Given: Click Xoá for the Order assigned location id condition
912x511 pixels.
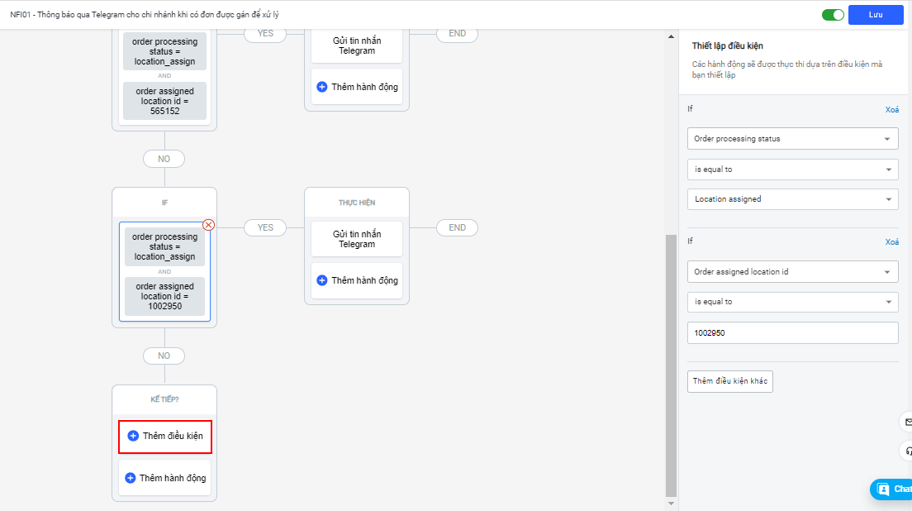Looking at the screenshot, I should pos(891,242).
